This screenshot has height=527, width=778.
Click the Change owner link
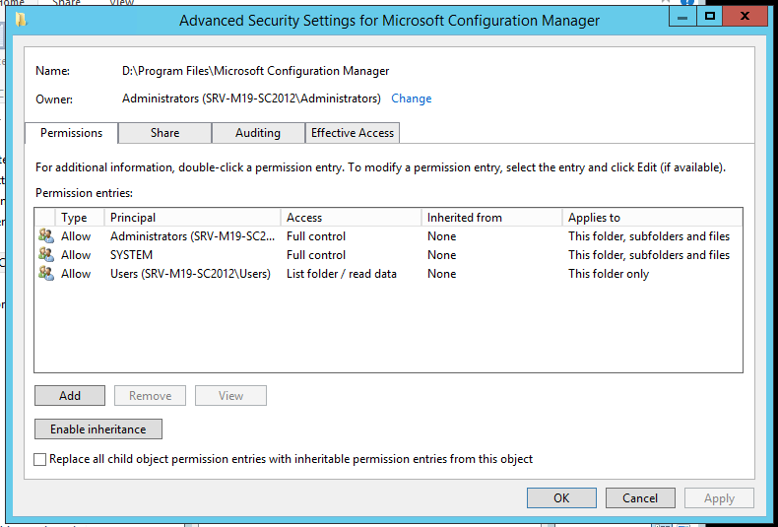click(x=412, y=99)
